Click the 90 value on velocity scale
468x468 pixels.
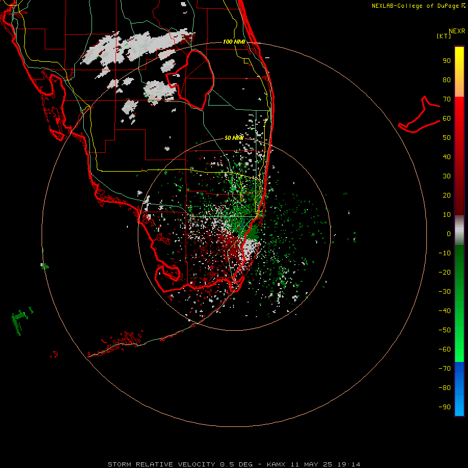click(447, 61)
